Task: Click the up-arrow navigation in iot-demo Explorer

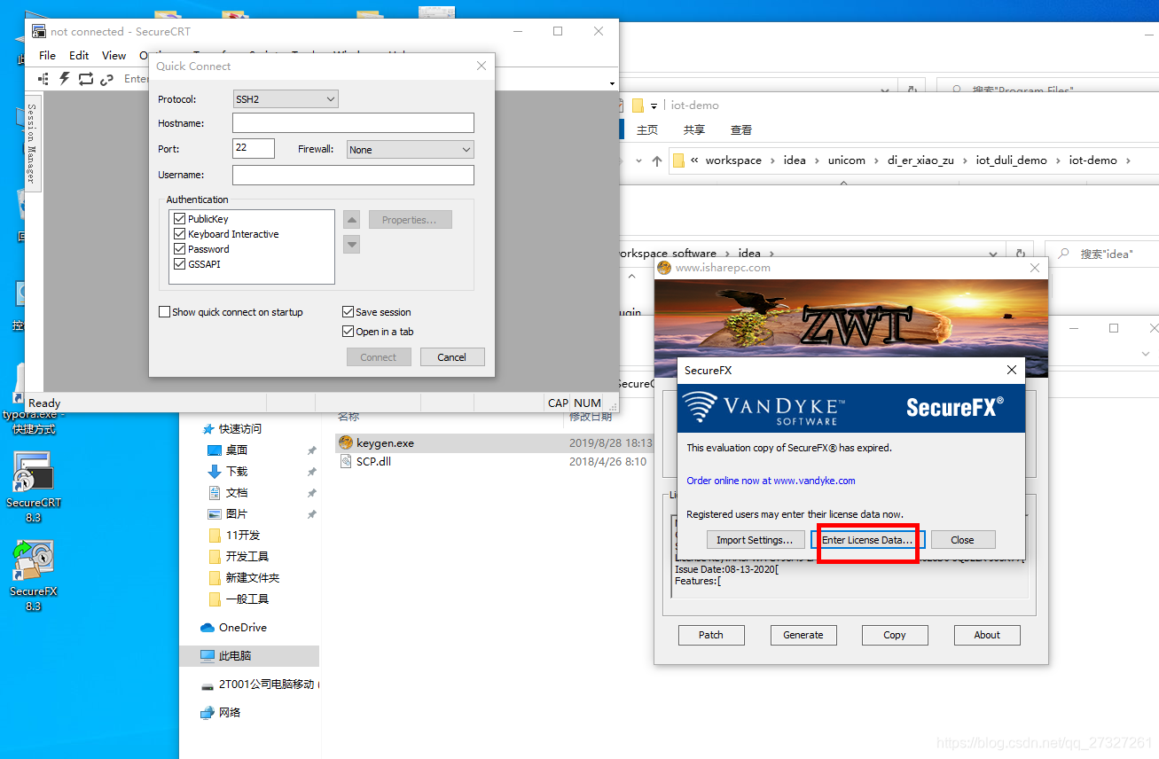Action: pos(656,160)
